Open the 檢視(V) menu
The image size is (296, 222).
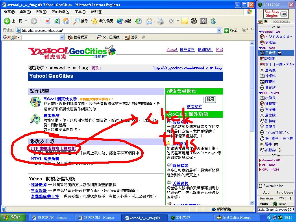[41, 12]
